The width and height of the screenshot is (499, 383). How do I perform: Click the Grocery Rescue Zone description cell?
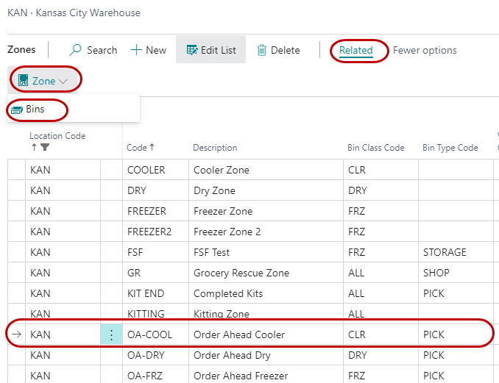click(241, 273)
